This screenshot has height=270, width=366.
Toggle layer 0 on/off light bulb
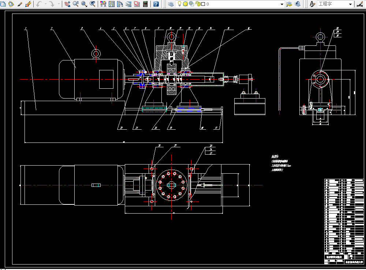pos(180,4)
